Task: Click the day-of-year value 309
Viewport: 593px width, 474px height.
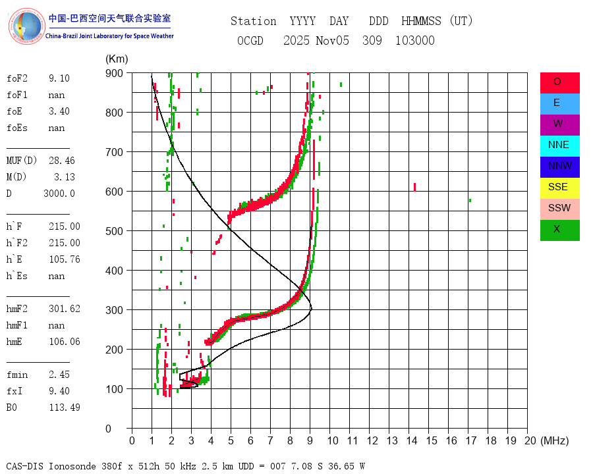Action: [372, 40]
